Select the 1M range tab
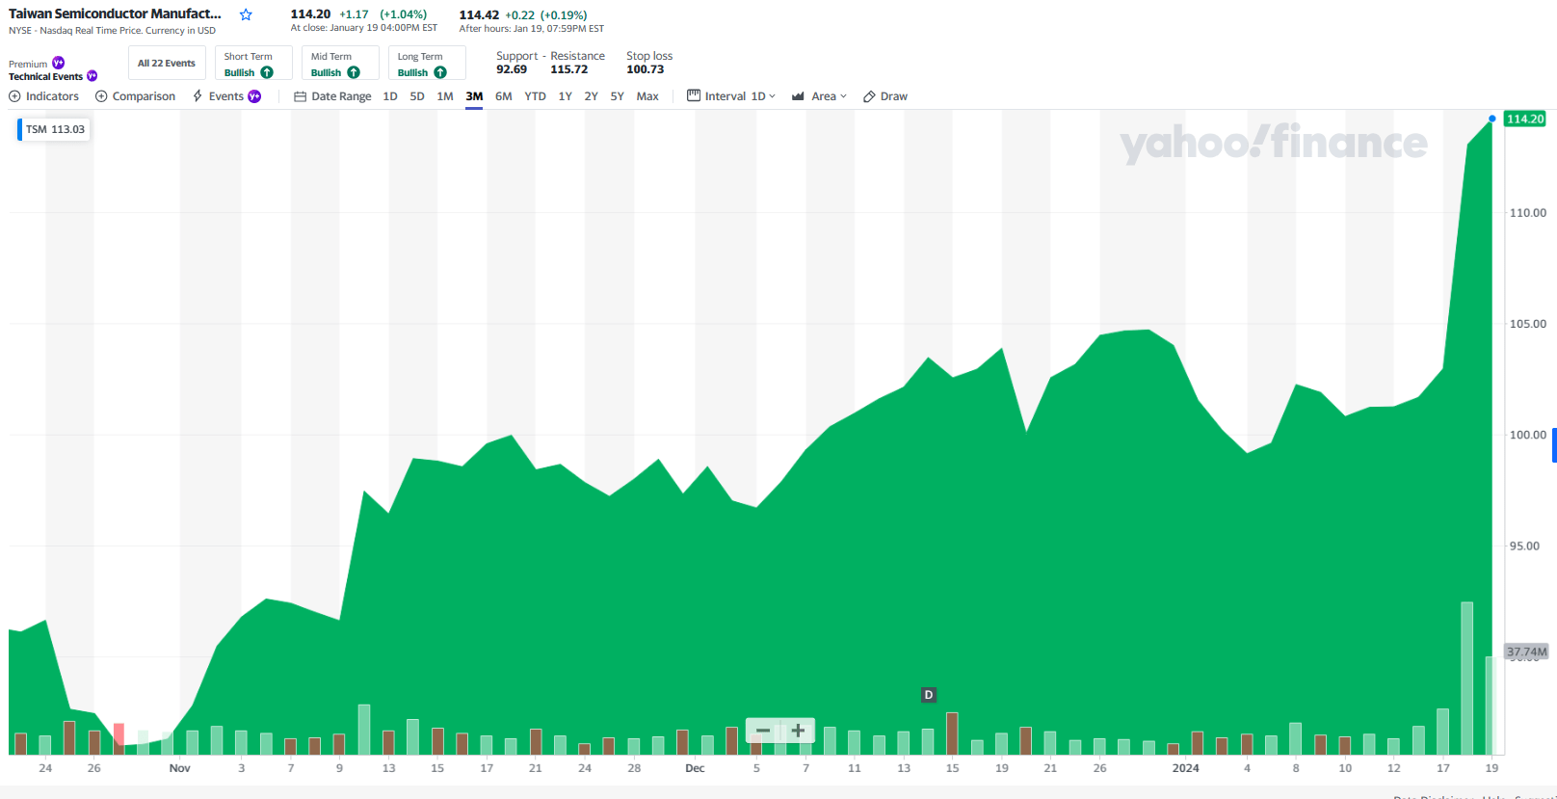This screenshot has width=1557, height=799. pyautogui.click(x=445, y=96)
